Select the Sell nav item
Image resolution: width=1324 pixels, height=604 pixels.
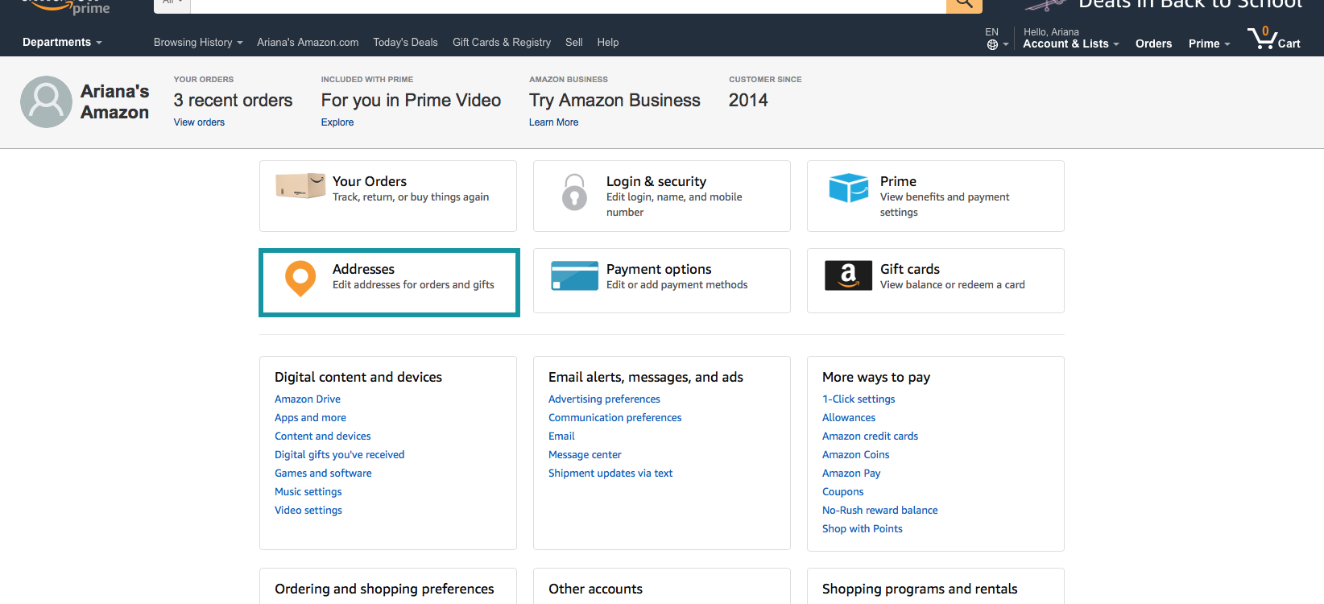(x=574, y=42)
